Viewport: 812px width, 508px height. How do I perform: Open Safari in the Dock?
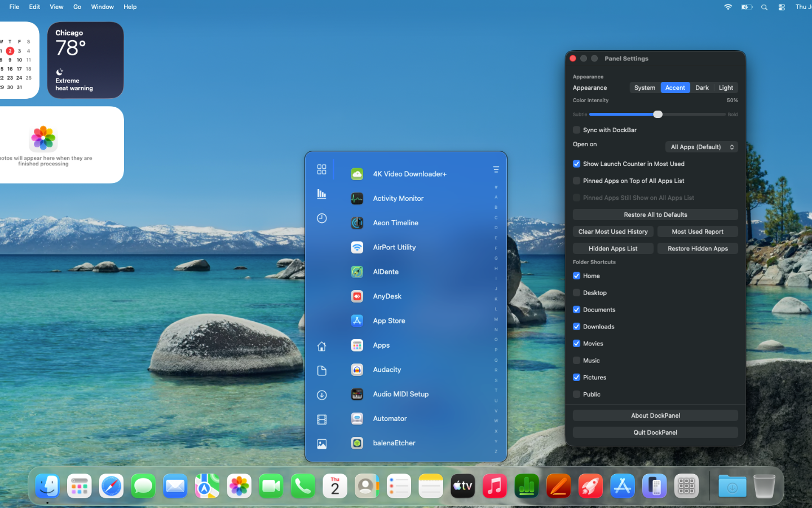click(x=111, y=486)
